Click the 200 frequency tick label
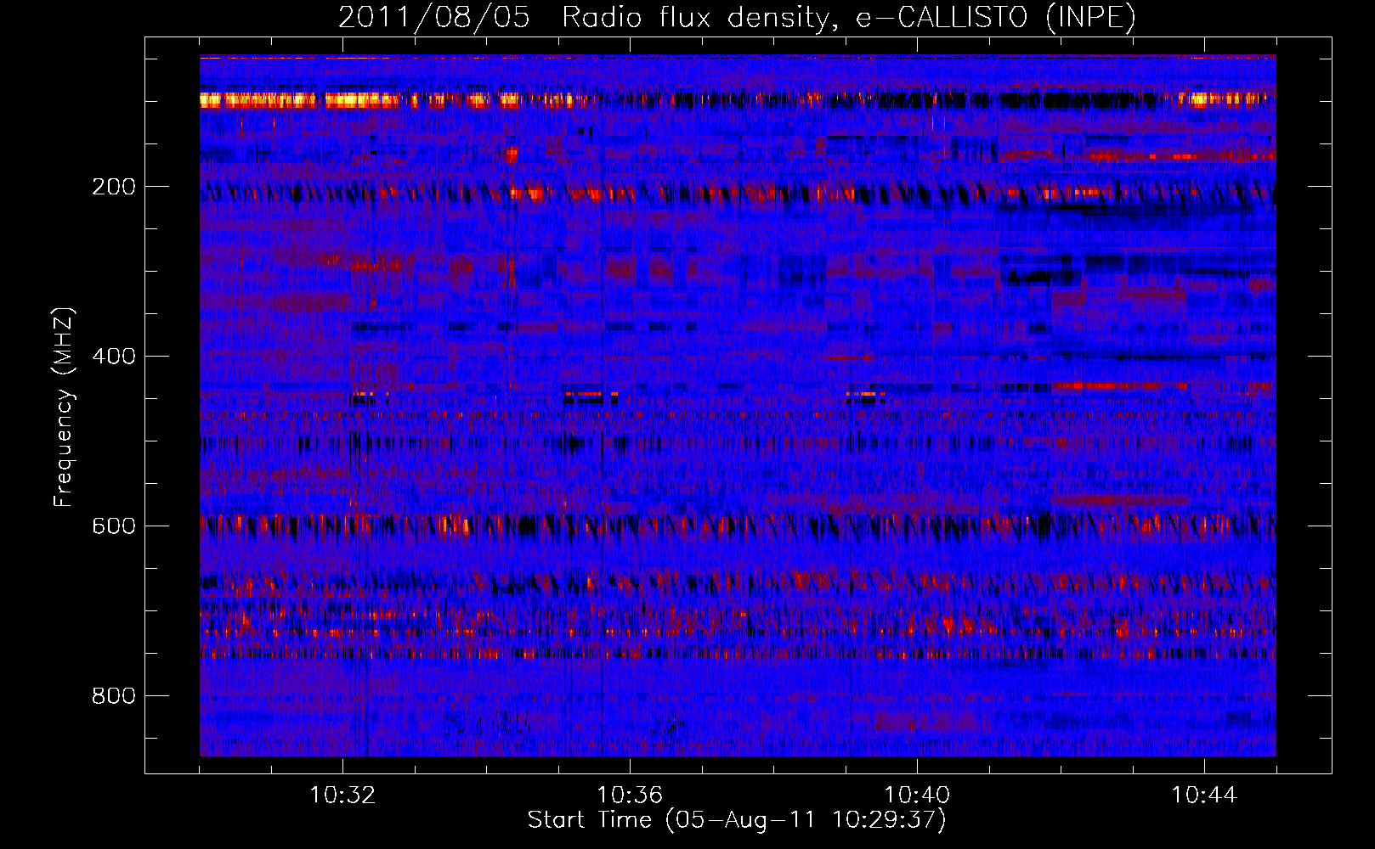The image size is (1375, 849). pos(114,187)
